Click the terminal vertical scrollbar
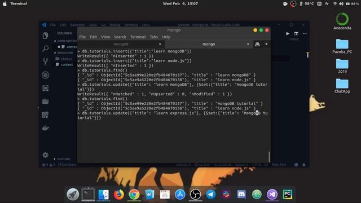The image size is (361, 203). point(269,157)
